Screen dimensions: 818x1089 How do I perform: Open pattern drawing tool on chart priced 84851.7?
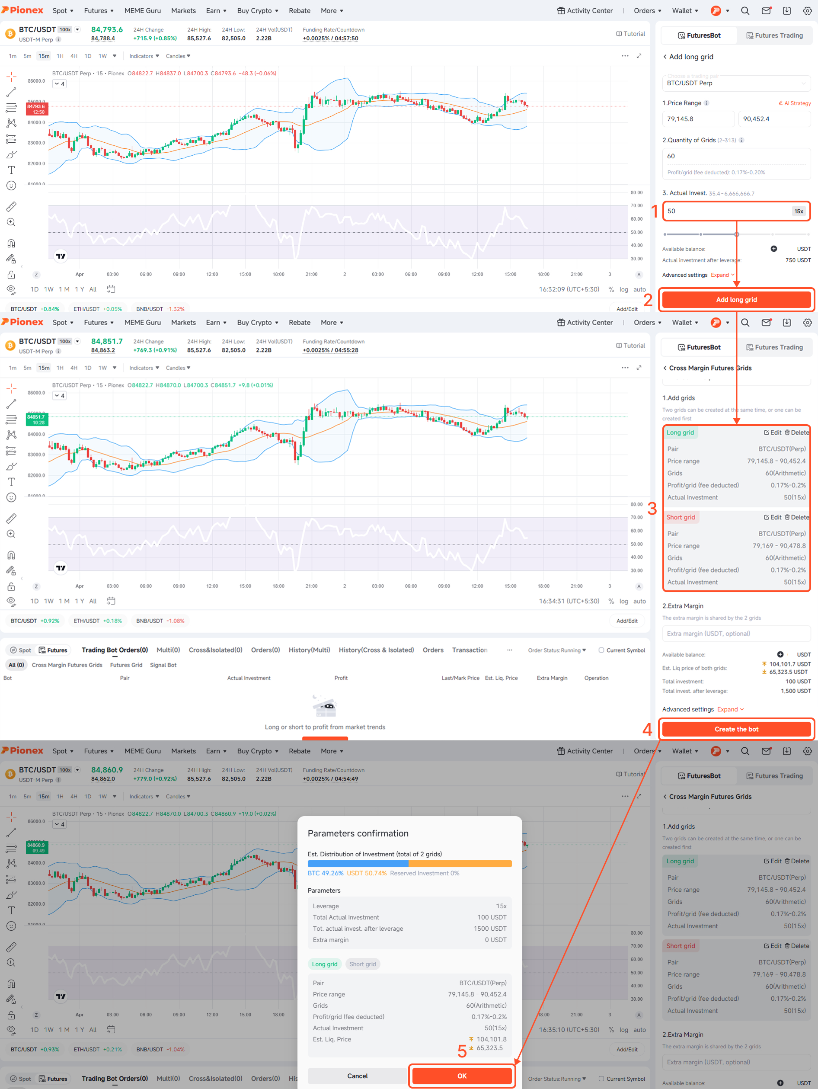(11, 435)
